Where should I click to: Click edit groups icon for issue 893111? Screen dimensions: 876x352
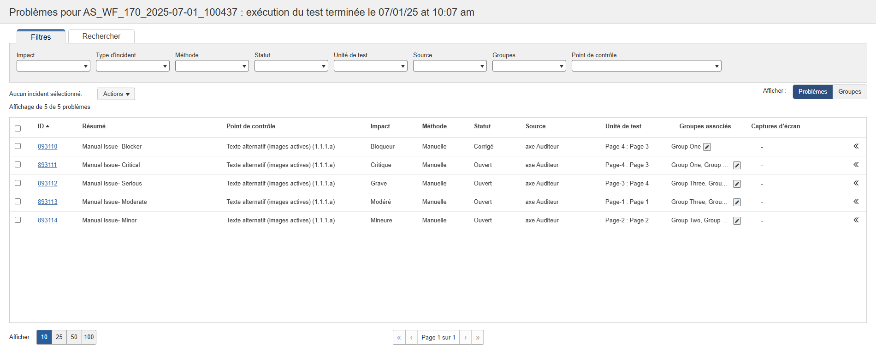pyautogui.click(x=737, y=165)
